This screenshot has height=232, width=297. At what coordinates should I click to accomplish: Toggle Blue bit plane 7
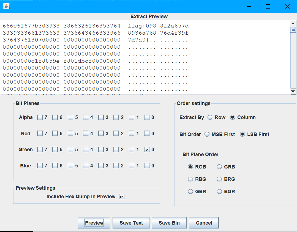tap(40, 166)
